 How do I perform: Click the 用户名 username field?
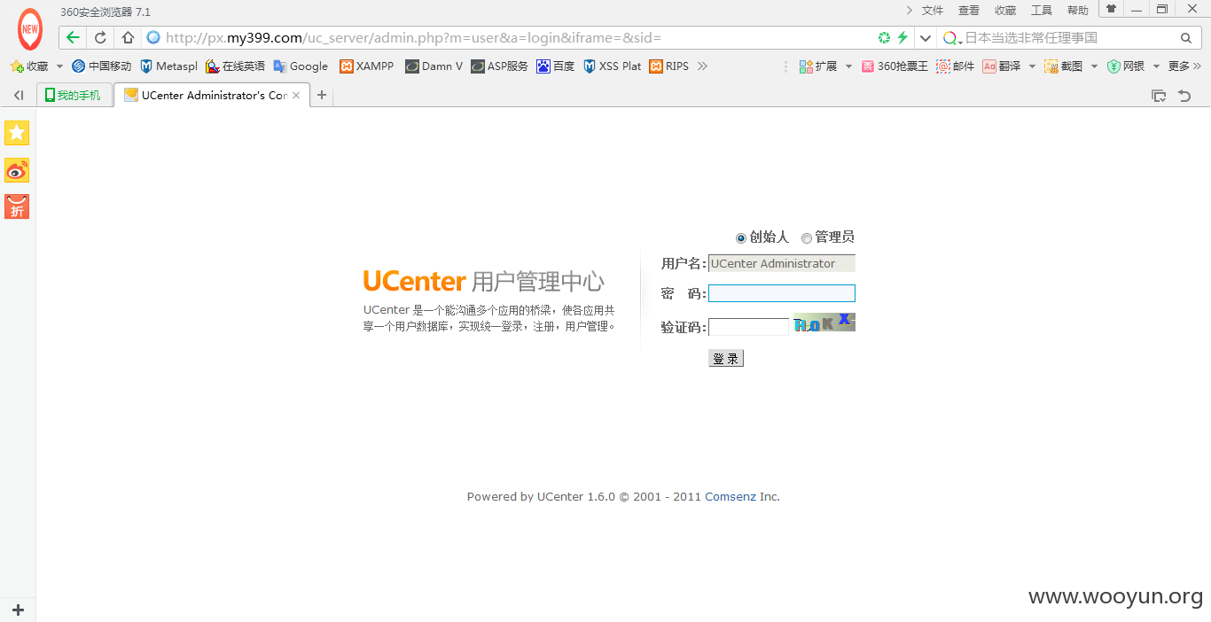pyautogui.click(x=781, y=263)
